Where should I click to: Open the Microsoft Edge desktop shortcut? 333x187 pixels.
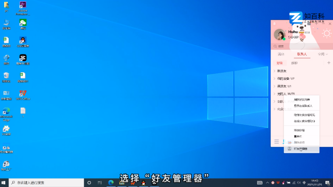(x=6, y=111)
